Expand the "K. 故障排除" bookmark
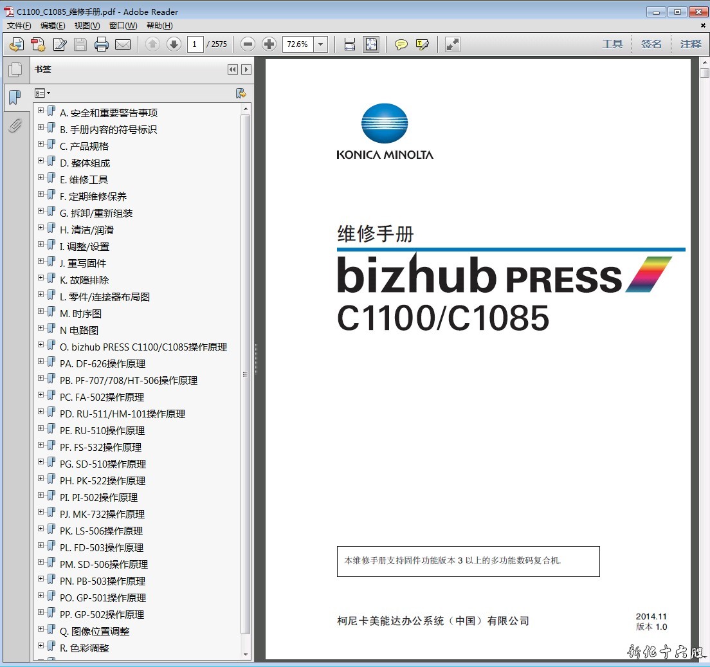This screenshot has width=710, height=667. click(x=41, y=279)
